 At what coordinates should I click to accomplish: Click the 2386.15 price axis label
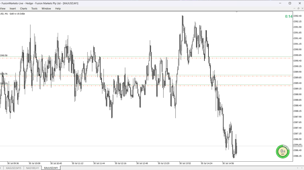298,156
